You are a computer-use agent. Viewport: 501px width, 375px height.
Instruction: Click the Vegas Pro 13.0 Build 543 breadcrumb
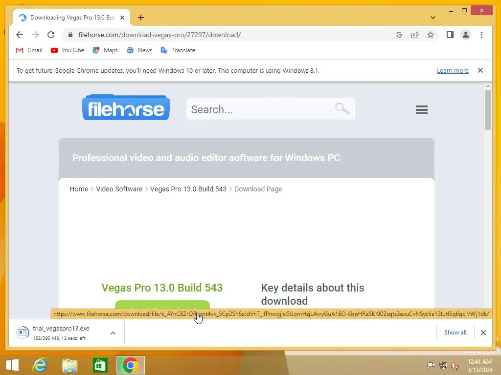click(x=188, y=189)
